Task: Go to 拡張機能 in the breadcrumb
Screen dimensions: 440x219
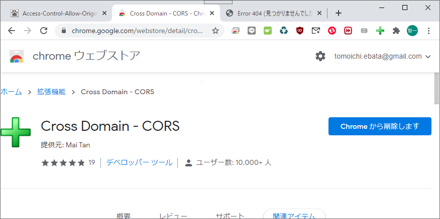Action: (x=51, y=92)
